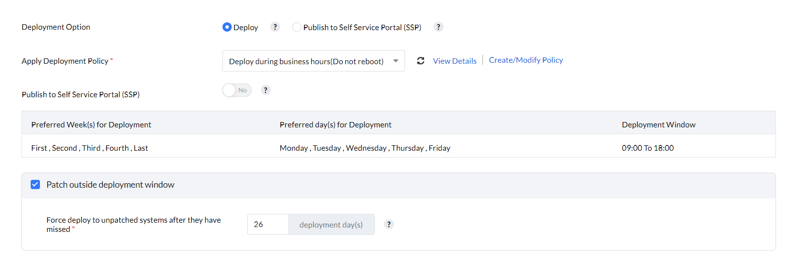Select the Deploy radio button
The image size is (794, 263).
coord(227,27)
